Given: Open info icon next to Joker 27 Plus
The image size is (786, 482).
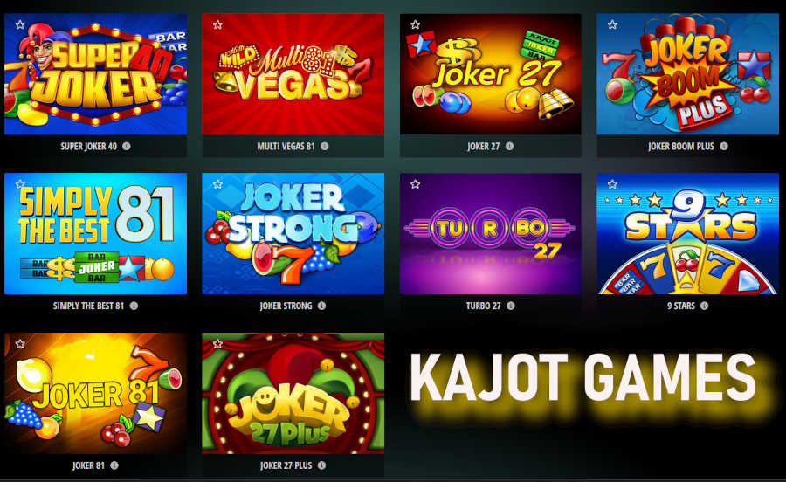Looking at the screenshot, I should point(321,465).
